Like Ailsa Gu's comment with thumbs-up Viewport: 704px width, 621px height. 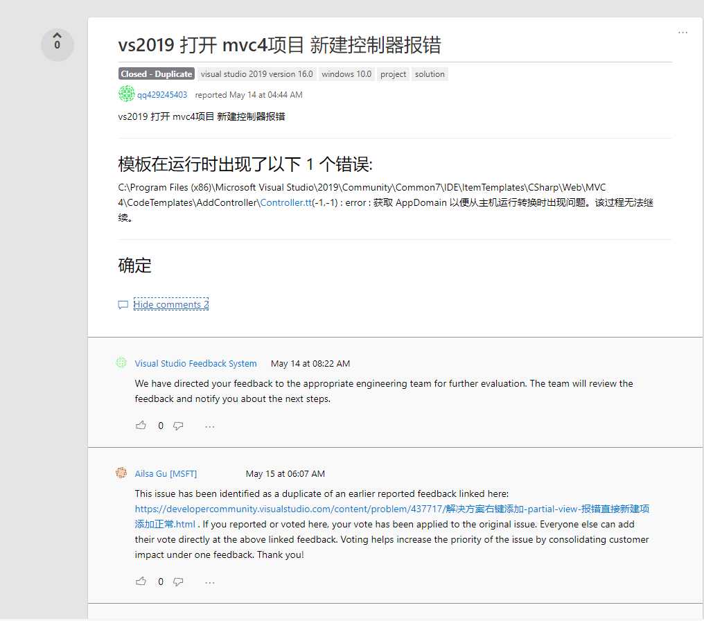pos(141,581)
